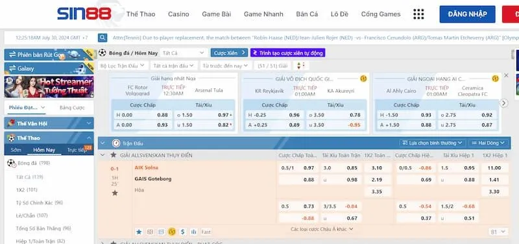Open the Tất Cả dropdown
The height and width of the screenshot is (244, 519).
184,53
